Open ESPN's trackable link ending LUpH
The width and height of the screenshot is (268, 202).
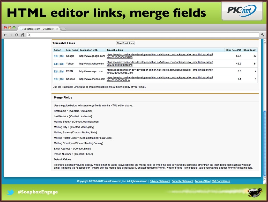[x=160, y=71]
